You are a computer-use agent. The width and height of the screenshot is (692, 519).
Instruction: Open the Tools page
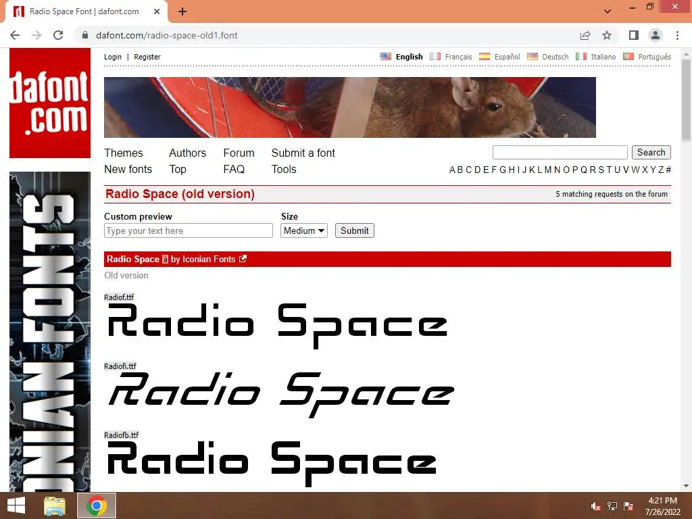coord(284,170)
